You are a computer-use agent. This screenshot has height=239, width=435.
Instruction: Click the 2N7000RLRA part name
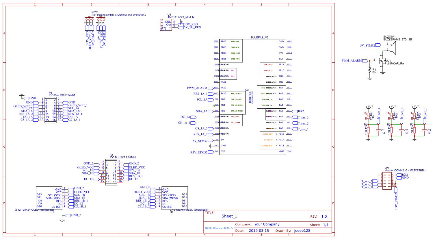[395, 64]
